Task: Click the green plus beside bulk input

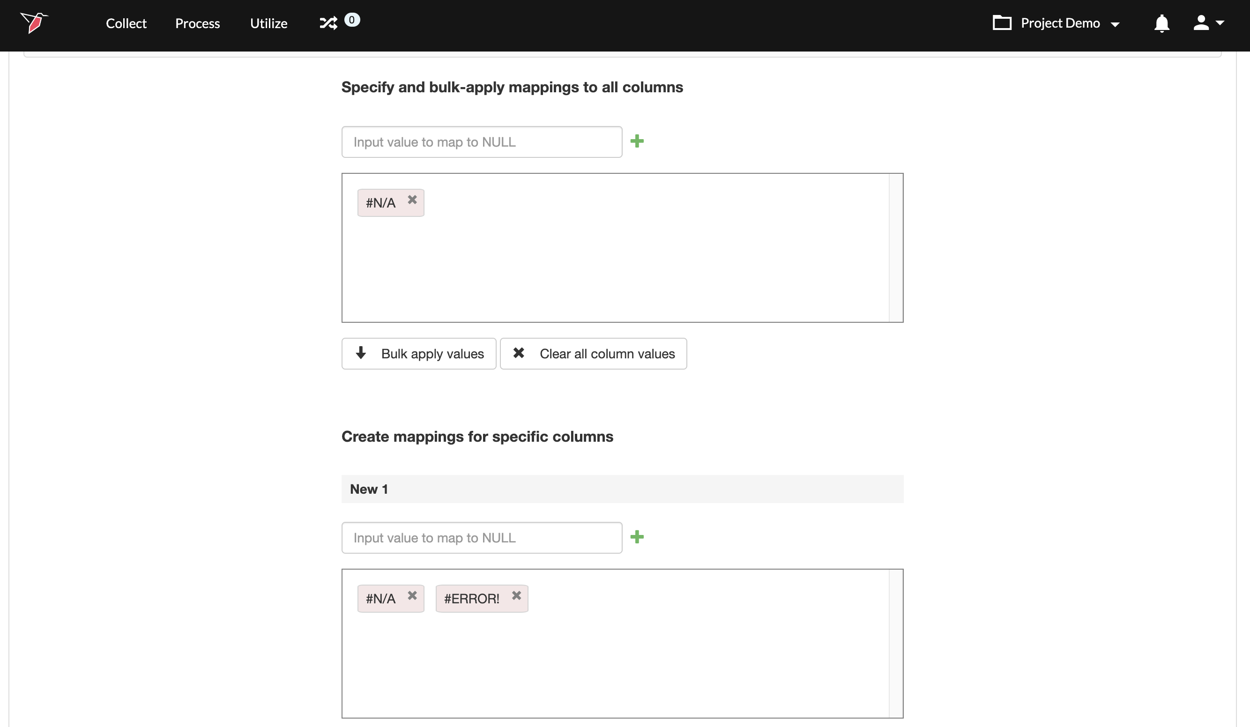Action: coord(637,141)
